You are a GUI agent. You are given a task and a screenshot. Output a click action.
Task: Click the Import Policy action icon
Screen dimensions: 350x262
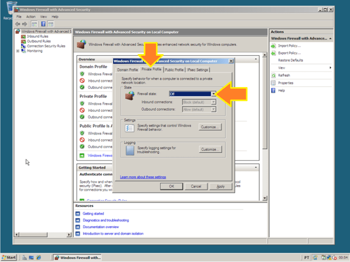[x=273, y=45]
